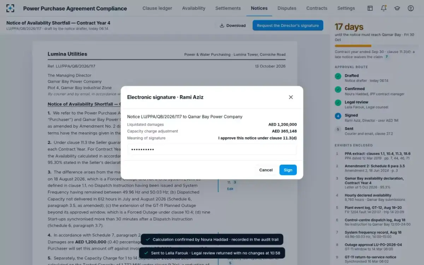Click the Calculation confirmed by Noura Haddad toast
This screenshot has width=424, height=265.
pyautogui.click(x=212, y=239)
